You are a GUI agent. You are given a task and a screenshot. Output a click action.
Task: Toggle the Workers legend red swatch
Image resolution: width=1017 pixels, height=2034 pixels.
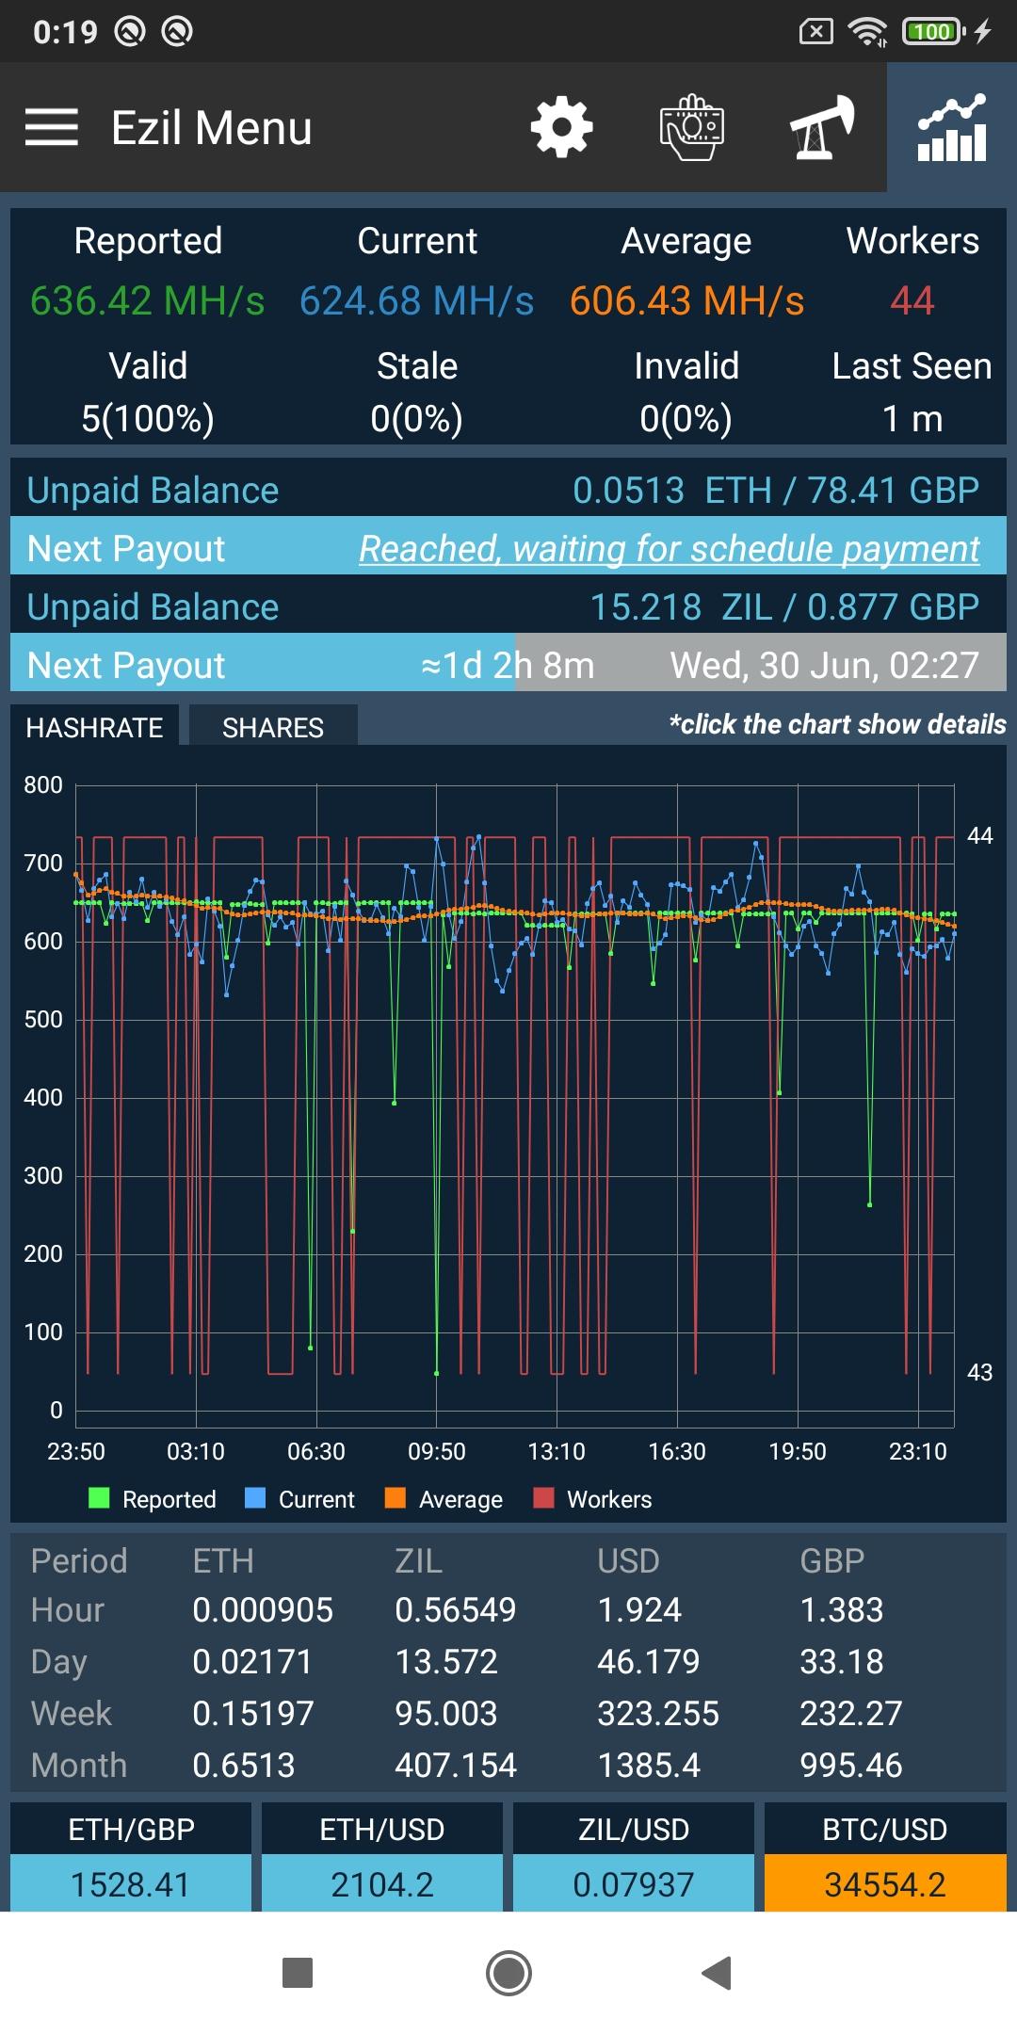point(543,1498)
